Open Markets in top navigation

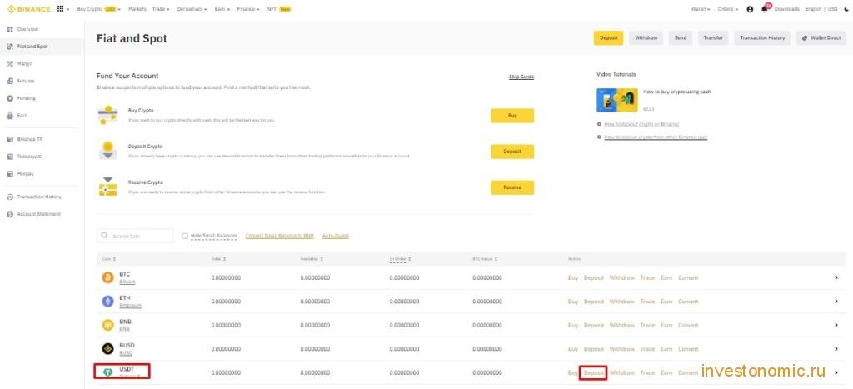point(137,9)
